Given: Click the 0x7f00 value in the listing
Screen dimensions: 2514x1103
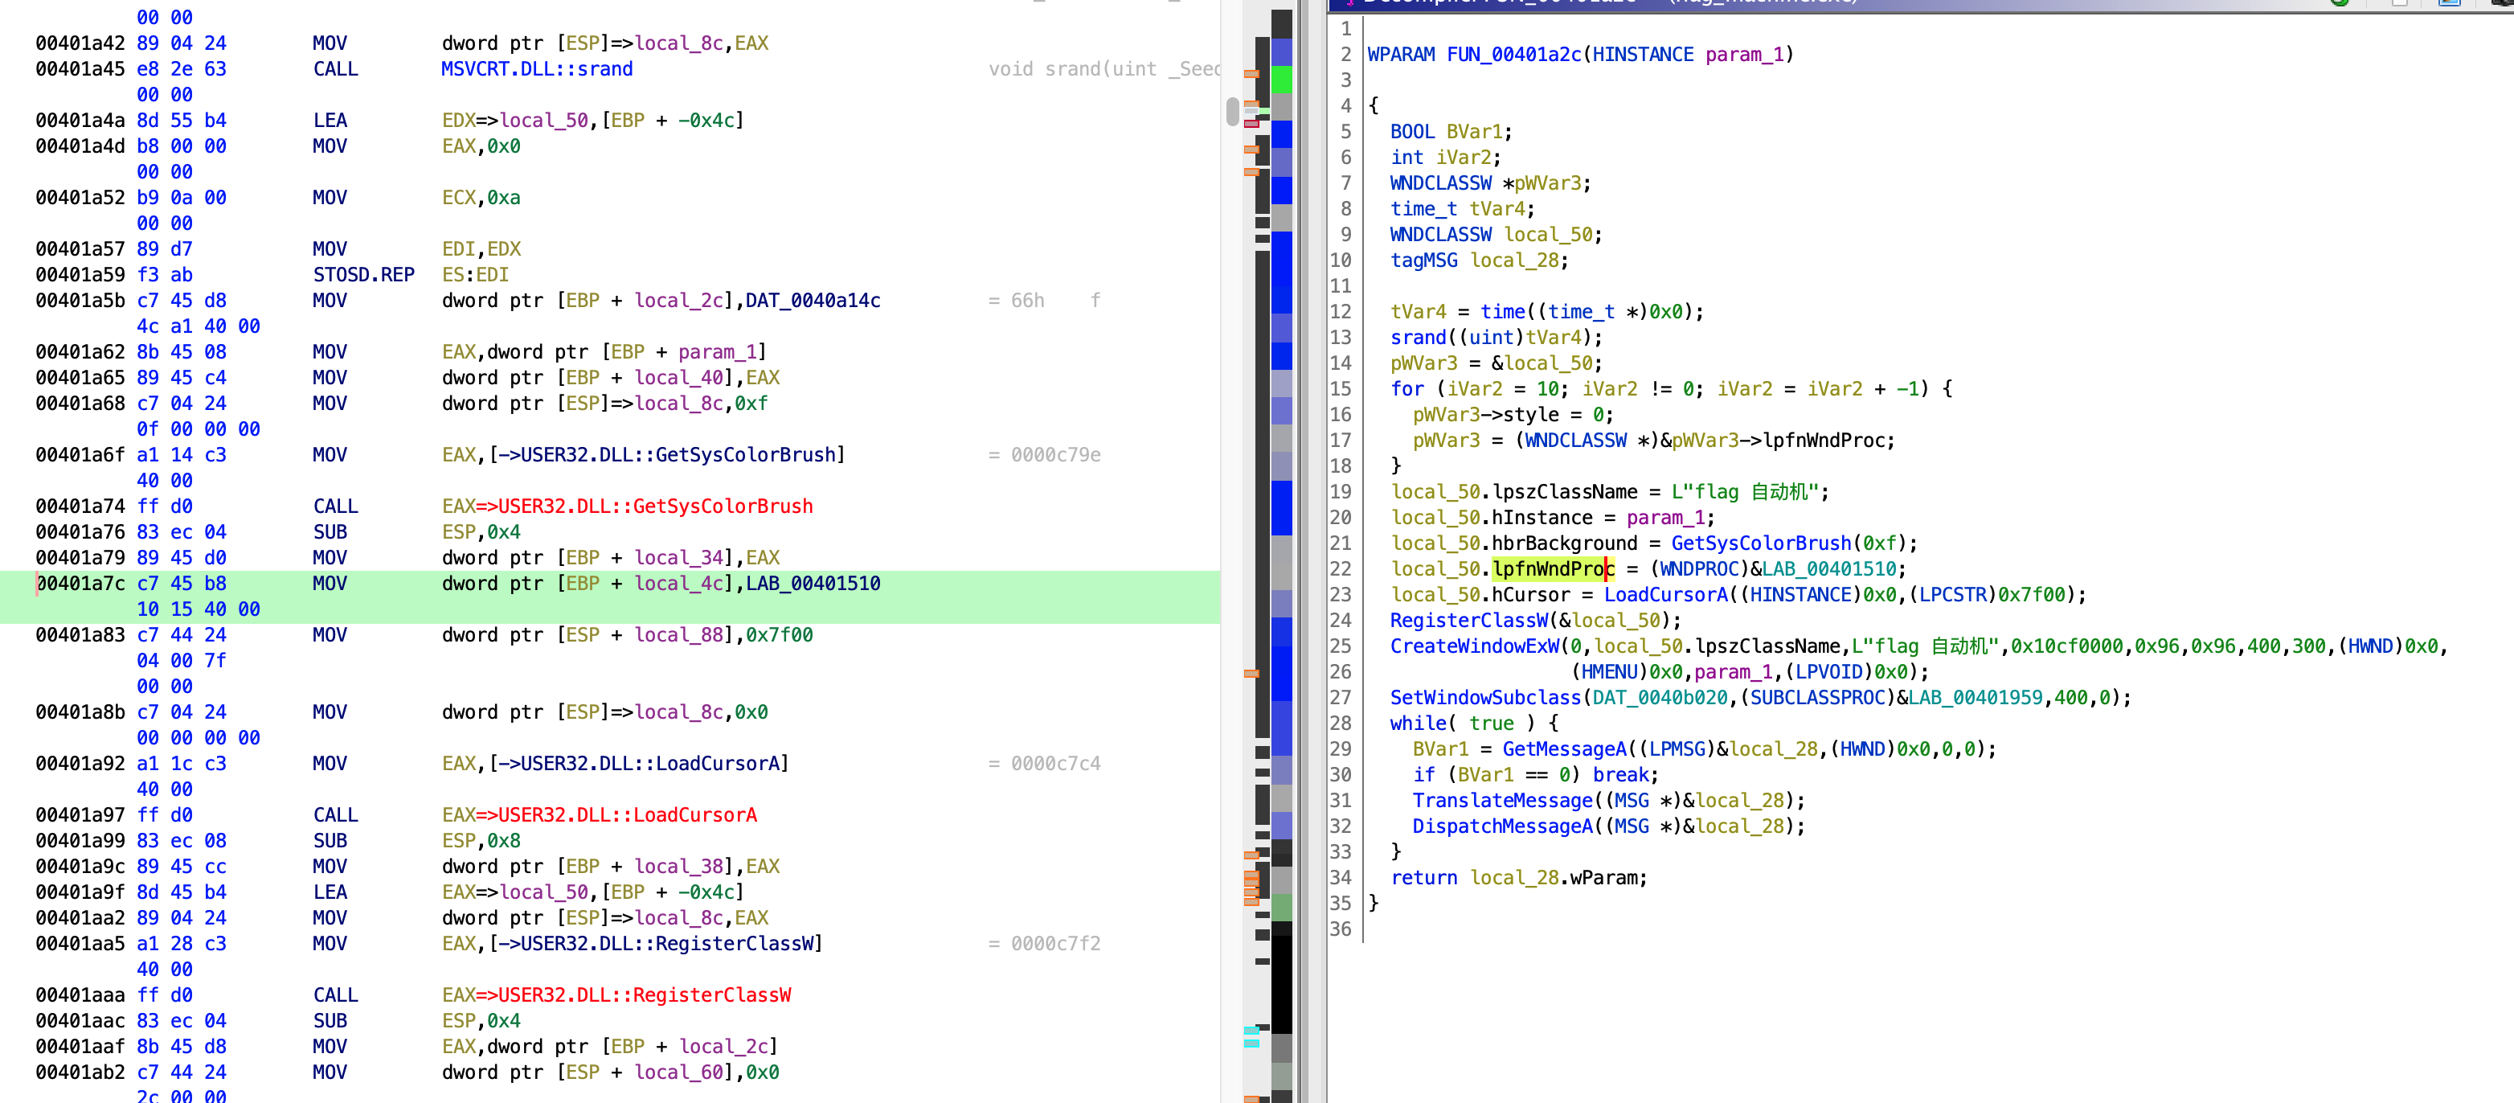Looking at the screenshot, I should (x=780, y=634).
